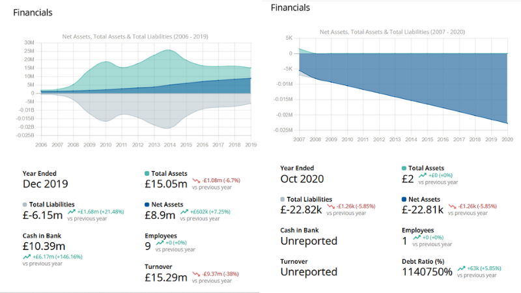521x293 pixels.
Task: Click red down arrow beside £15.29m Turnover
Action: pyautogui.click(x=195, y=273)
